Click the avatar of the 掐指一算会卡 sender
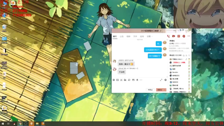The height and width of the screenshot is (126, 224). pyautogui.click(x=115, y=61)
